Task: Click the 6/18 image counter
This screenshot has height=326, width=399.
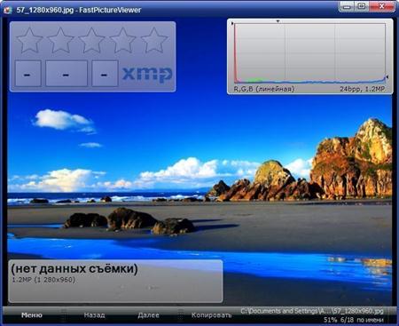Action: tap(347, 320)
